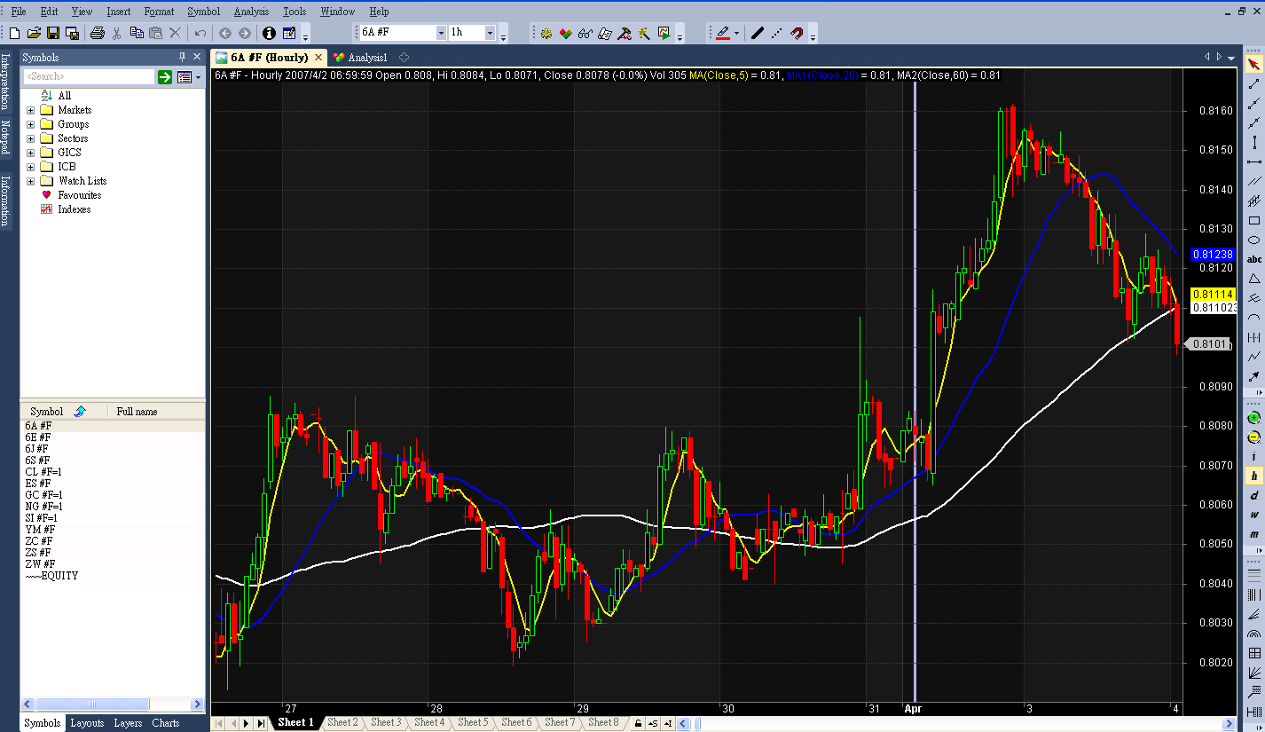1265x732 pixels.
Task: Expand the Markets tree node
Action: (31, 110)
